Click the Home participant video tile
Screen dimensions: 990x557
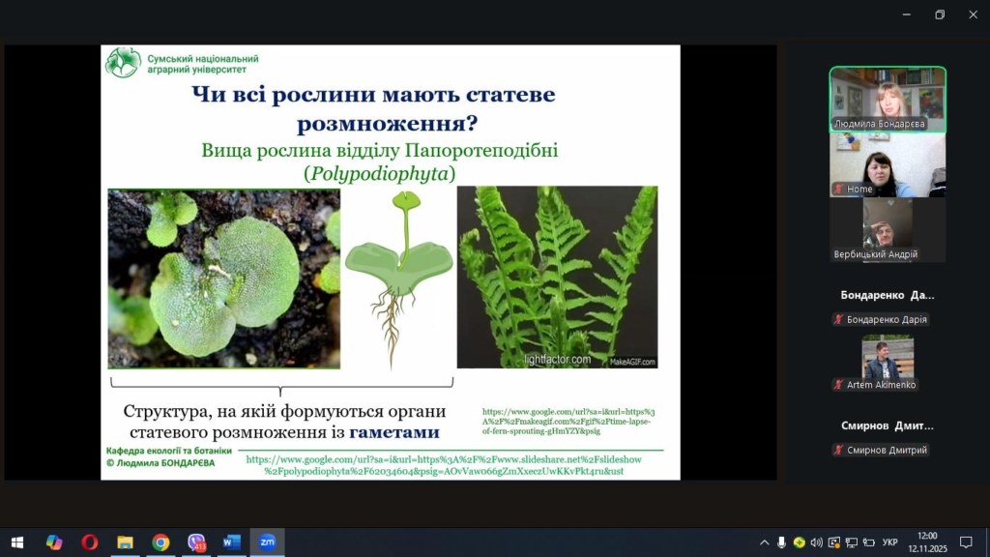click(888, 165)
